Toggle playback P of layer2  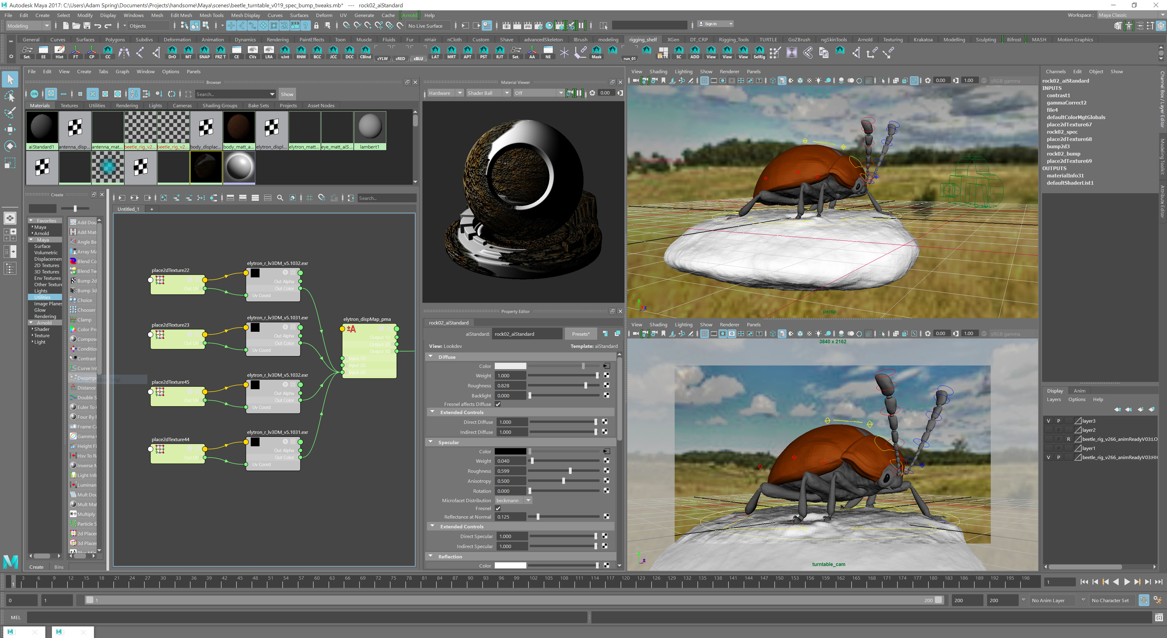click(x=1059, y=430)
